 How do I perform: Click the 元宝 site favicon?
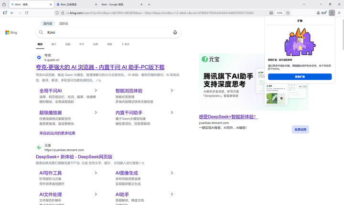coord(39,147)
